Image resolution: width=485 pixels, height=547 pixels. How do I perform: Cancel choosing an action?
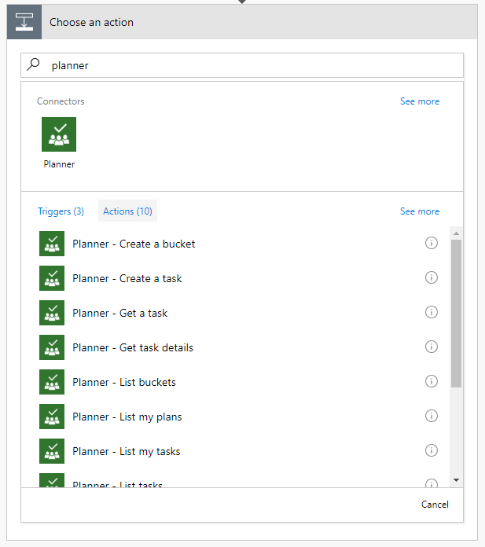point(435,505)
